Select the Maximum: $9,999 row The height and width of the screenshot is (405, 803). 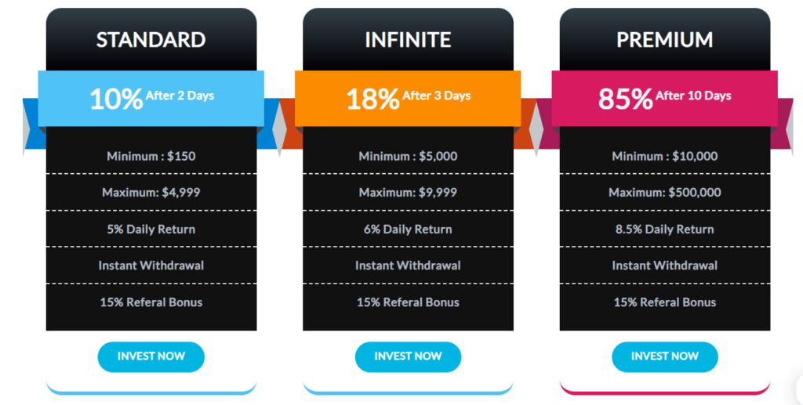[408, 192]
